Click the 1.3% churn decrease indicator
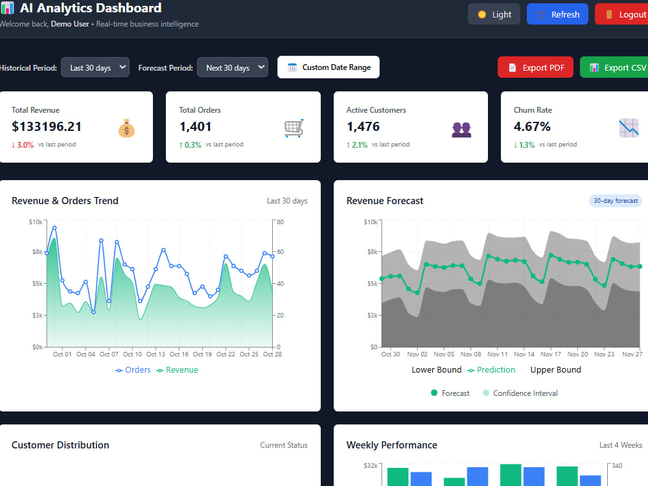This screenshot has width=648, height=486. (x=524, y=145)
